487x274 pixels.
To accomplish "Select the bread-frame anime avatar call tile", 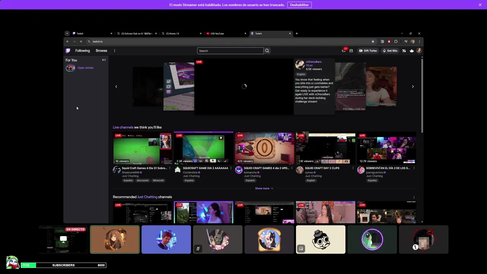I will 269,239.
